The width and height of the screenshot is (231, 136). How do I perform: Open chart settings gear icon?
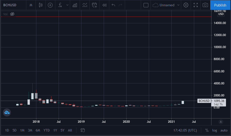tap(186, 5)
